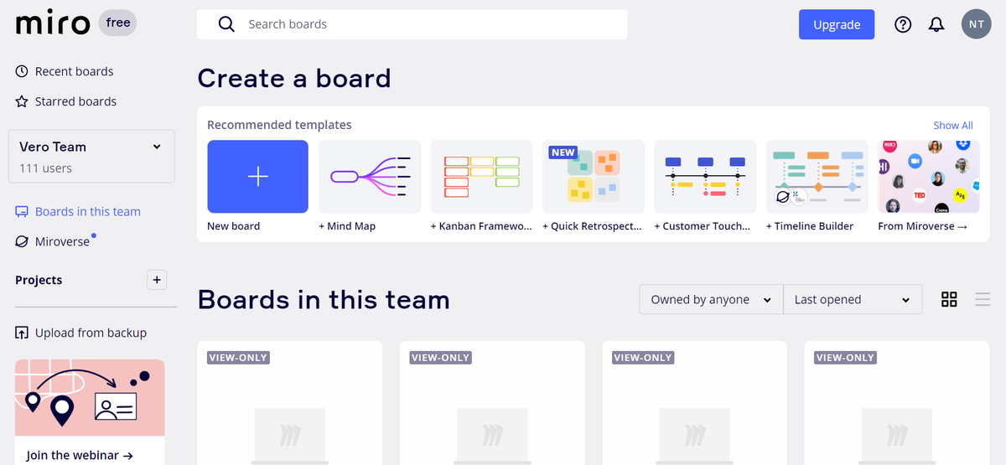Click the Projects heading
This screenshot has height=465, width=1006.
tap(39, 280)
